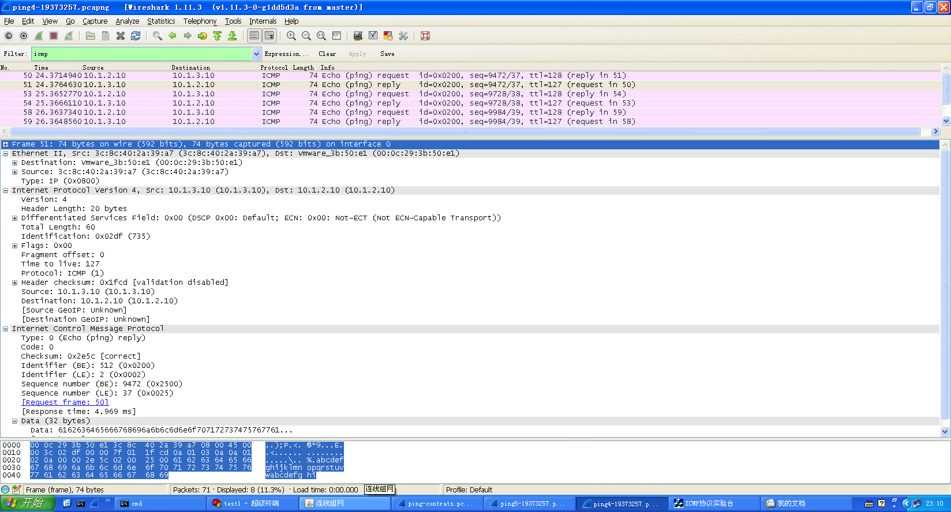
Task: Open the Capture menu
Action: point(95,21)
